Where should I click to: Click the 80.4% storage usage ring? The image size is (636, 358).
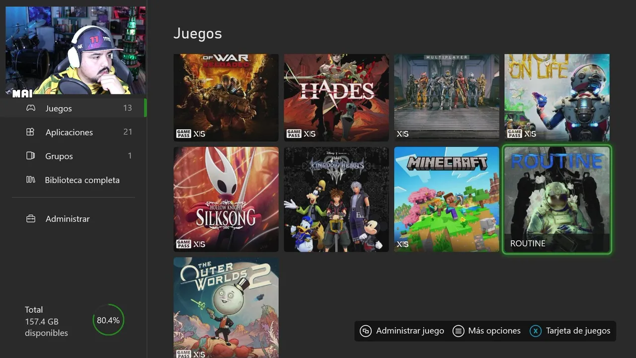pos(108,320)
